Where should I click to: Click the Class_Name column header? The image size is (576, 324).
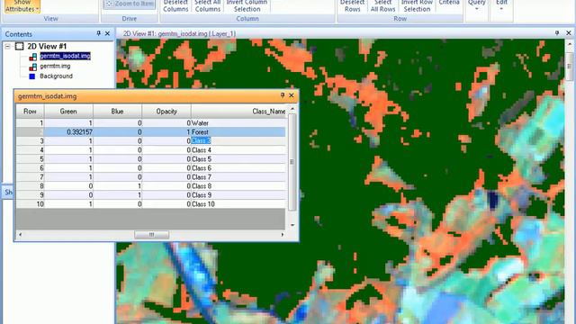[x=238, y=112]
